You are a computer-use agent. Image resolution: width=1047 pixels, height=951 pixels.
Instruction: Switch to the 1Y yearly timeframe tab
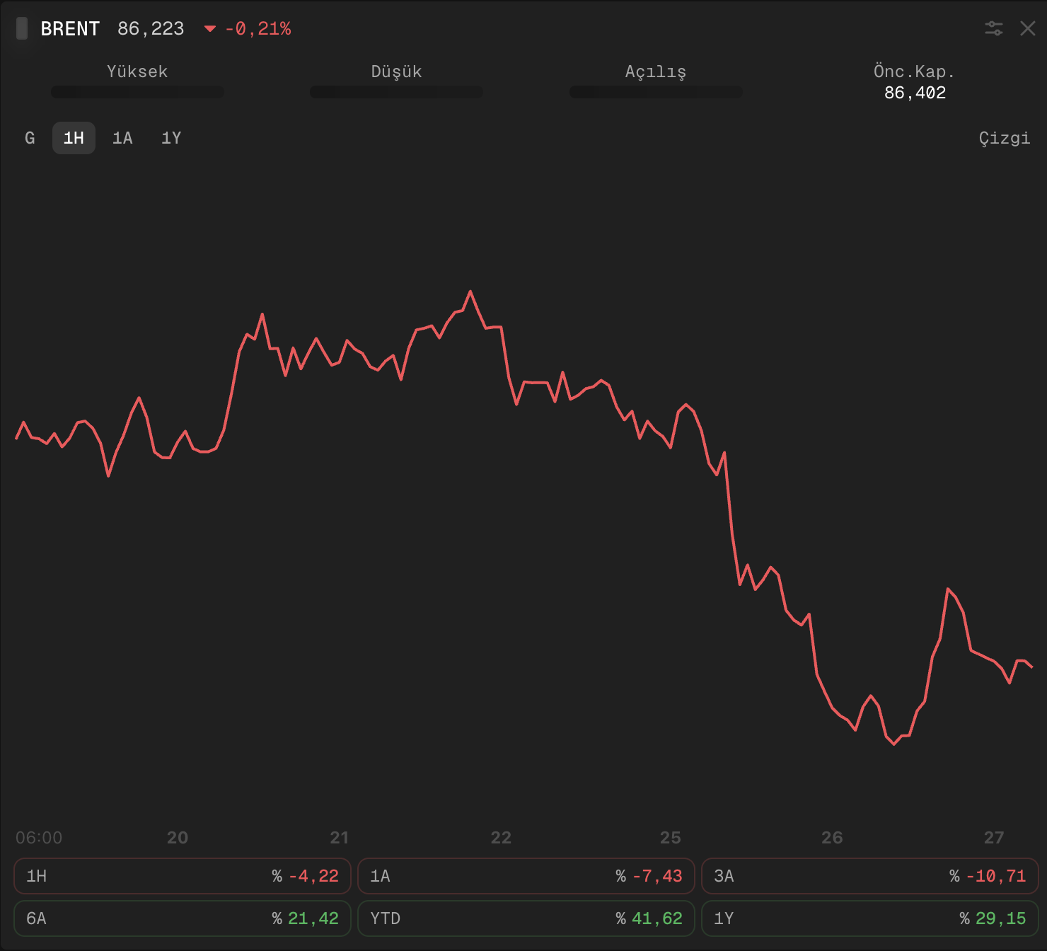coord(171,138)
